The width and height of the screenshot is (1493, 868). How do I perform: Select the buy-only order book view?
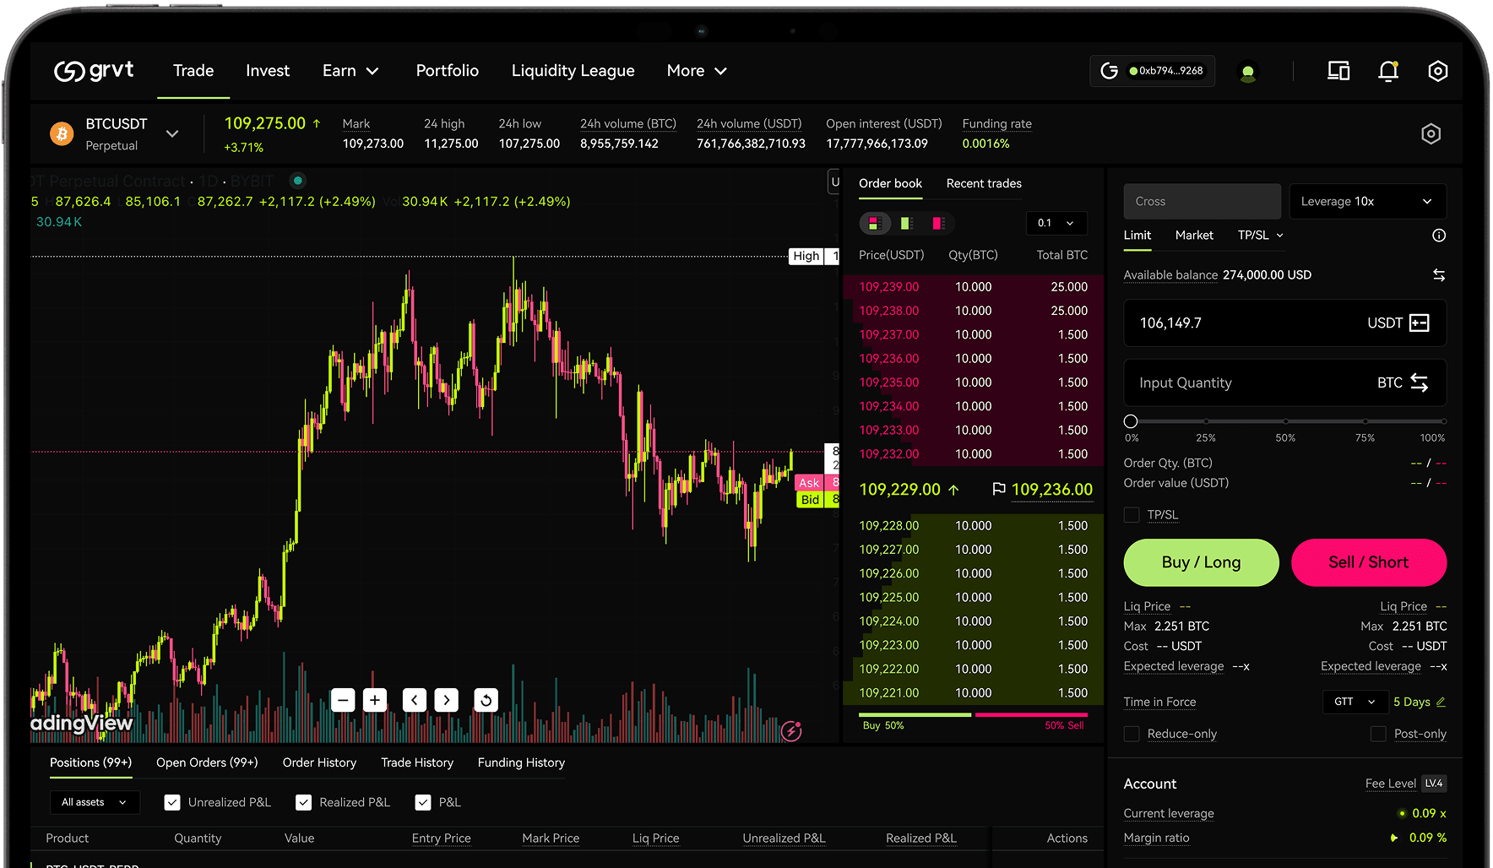click(x=906, y=223)
